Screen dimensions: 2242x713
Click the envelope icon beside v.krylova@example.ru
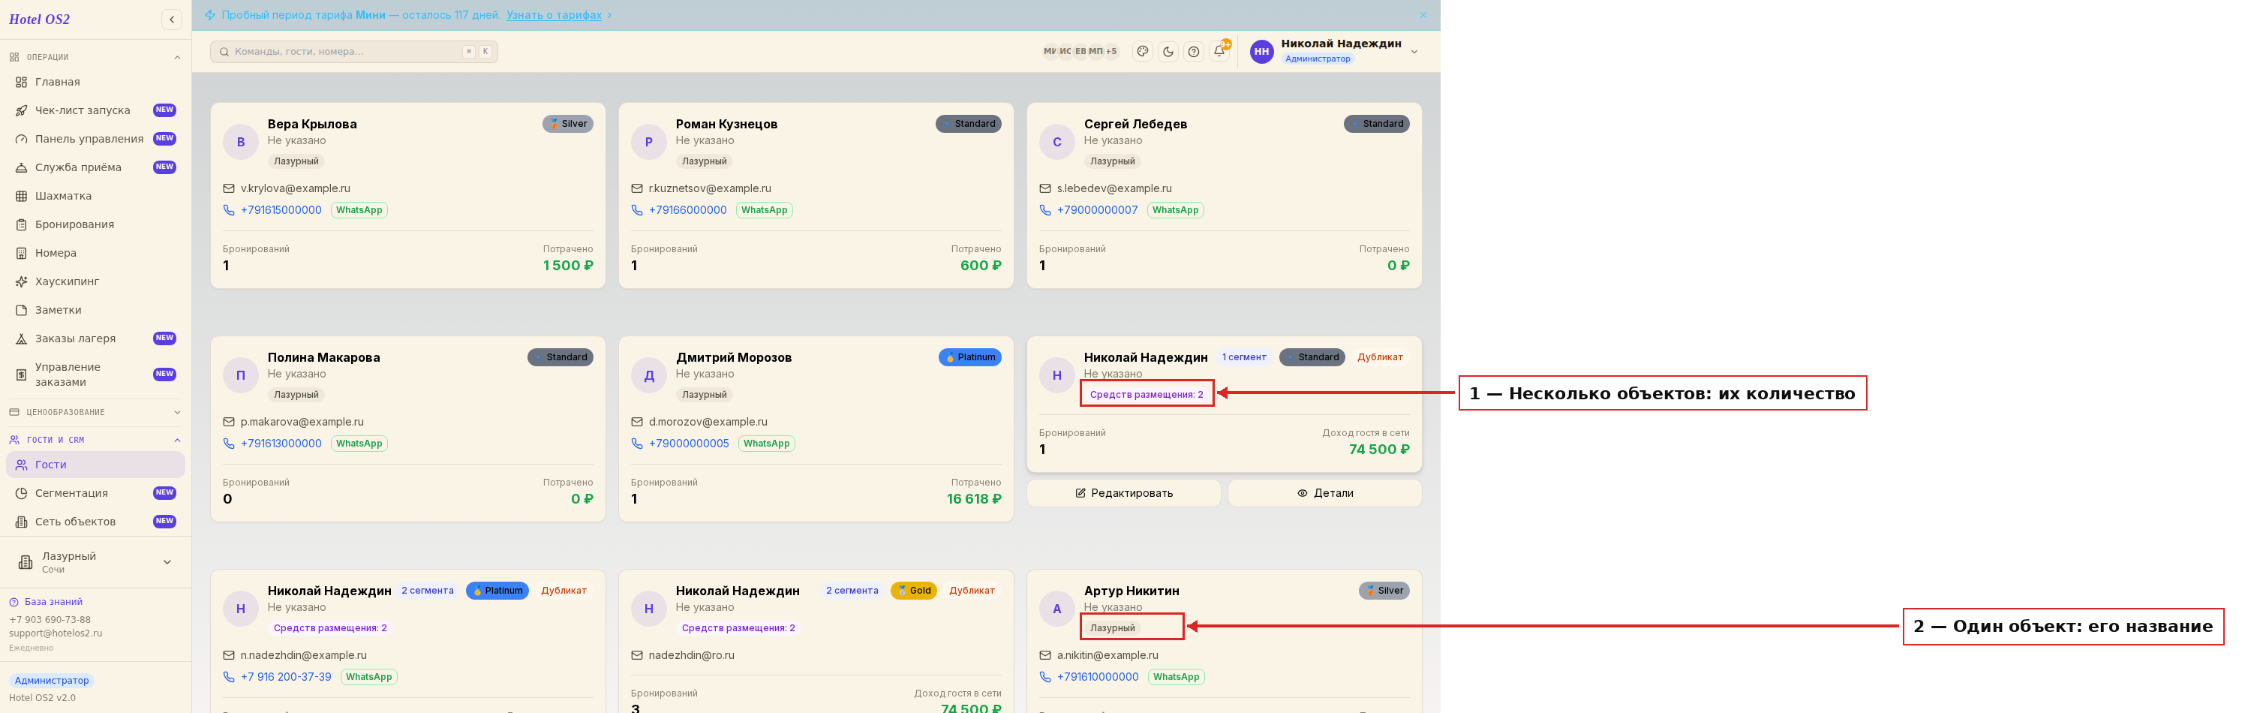(x=229, y=188)
